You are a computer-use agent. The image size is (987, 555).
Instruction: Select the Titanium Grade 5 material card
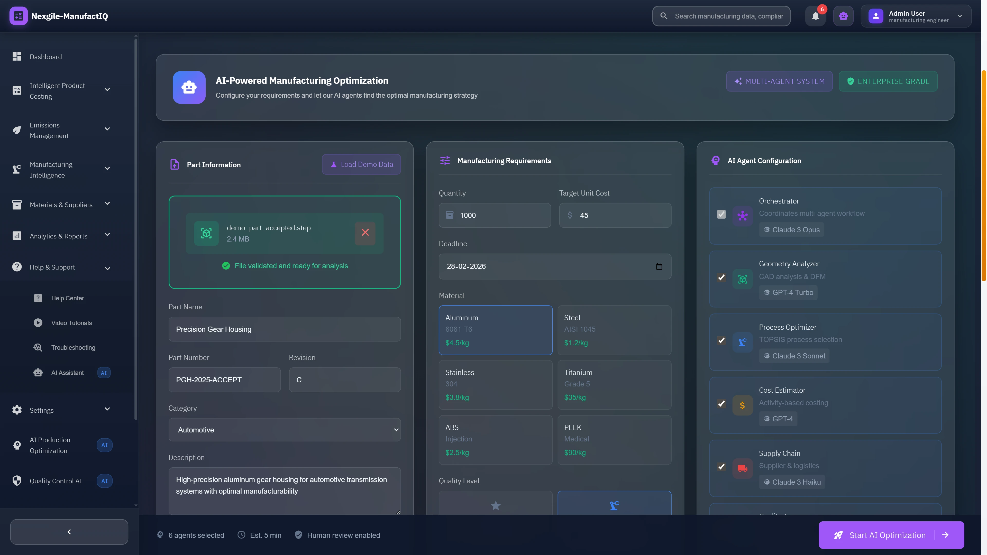(x=614, y=385)
